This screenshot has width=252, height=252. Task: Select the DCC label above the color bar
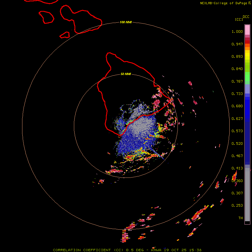point(246,17)
